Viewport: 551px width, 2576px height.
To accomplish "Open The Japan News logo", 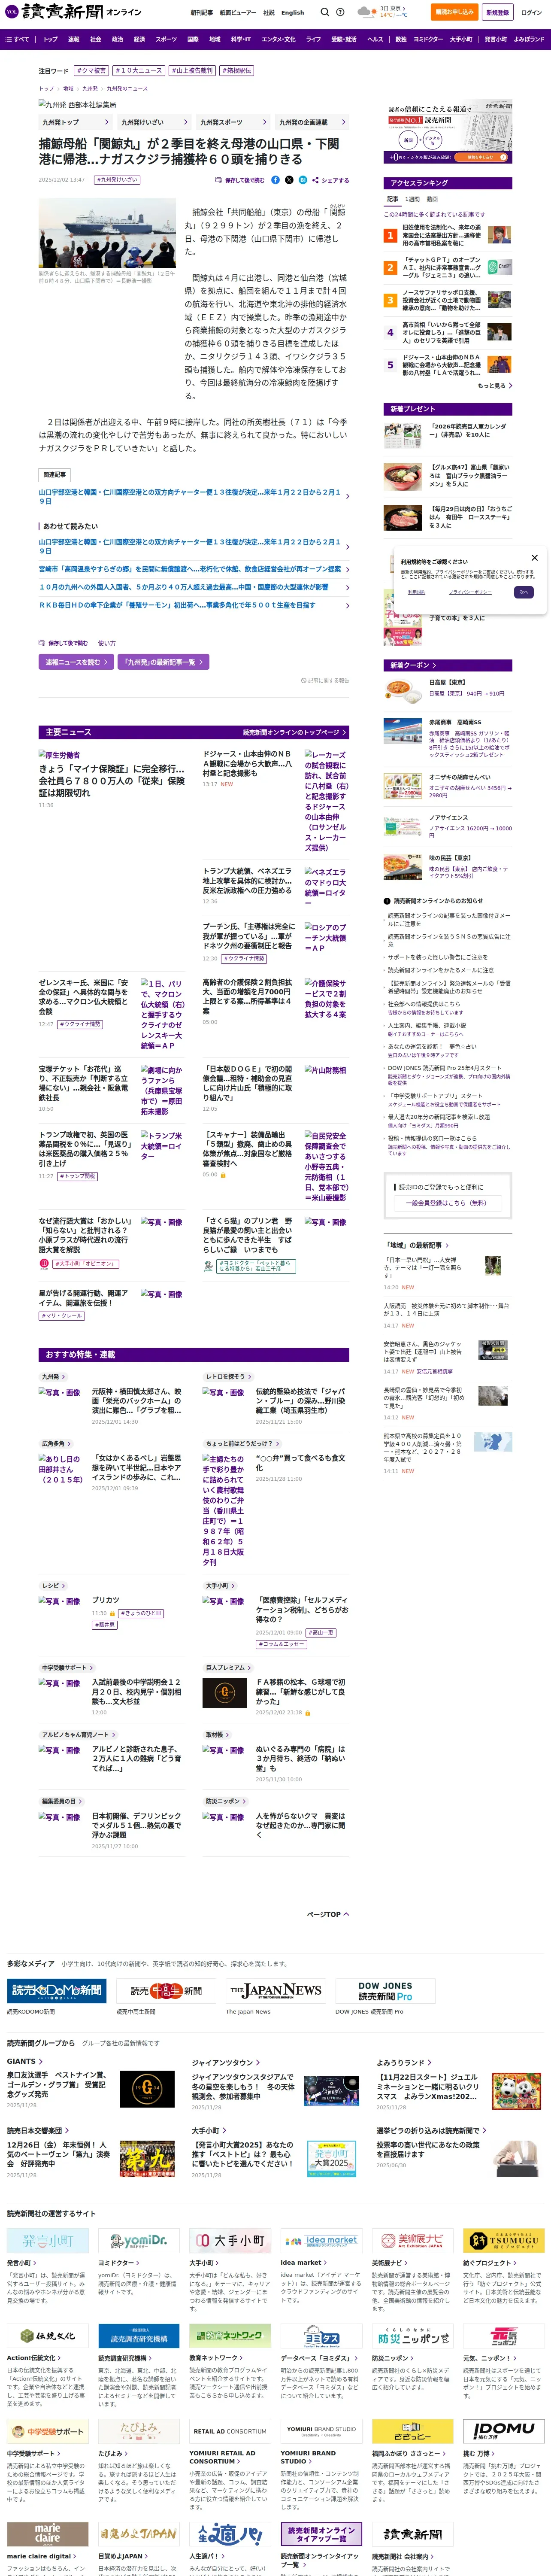I will (275, 1990).
